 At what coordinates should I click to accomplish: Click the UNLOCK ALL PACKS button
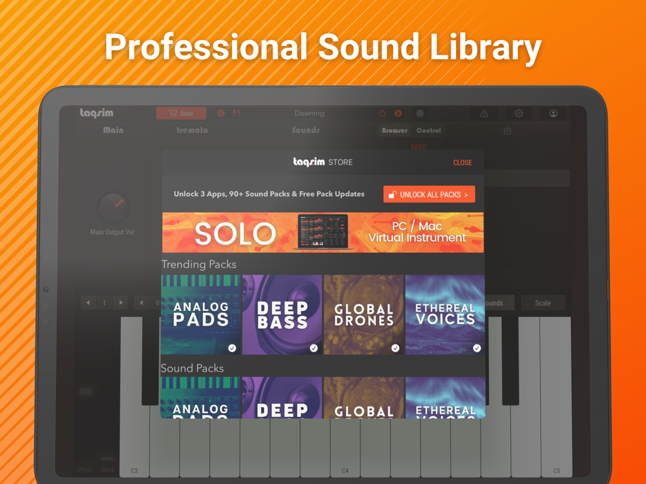430,194
